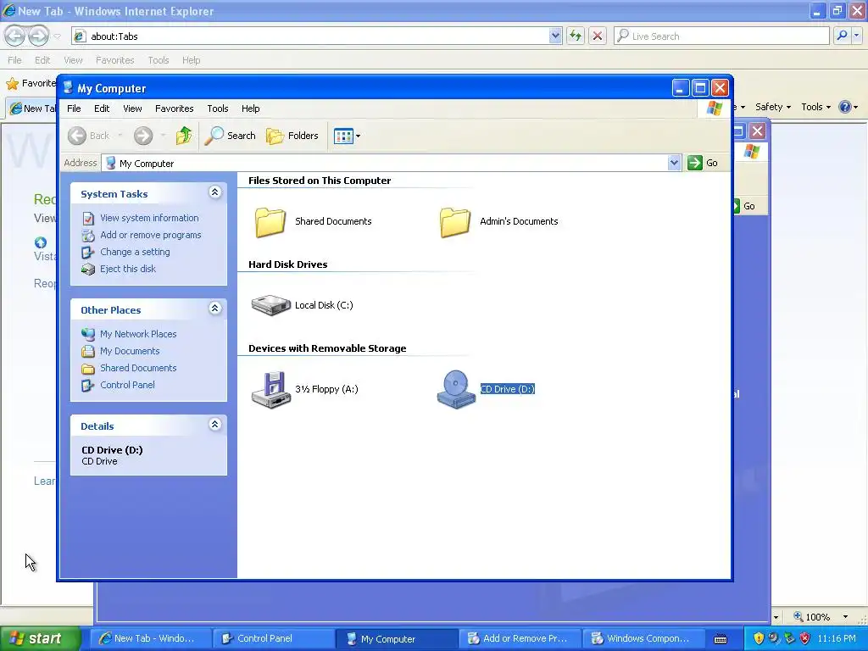Open Shared Documents in Other Places
This screenshot has width=868, height=651.
tap(138, 368)
